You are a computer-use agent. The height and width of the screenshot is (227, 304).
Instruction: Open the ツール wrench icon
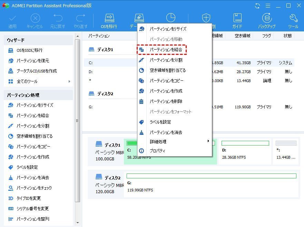click(x=293, y=18)
